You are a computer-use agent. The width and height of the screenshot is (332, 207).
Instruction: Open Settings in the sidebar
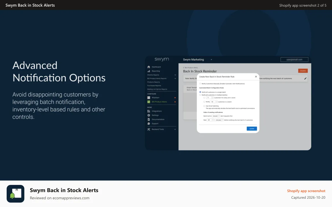pyautogui.click(x=155, y=115)
